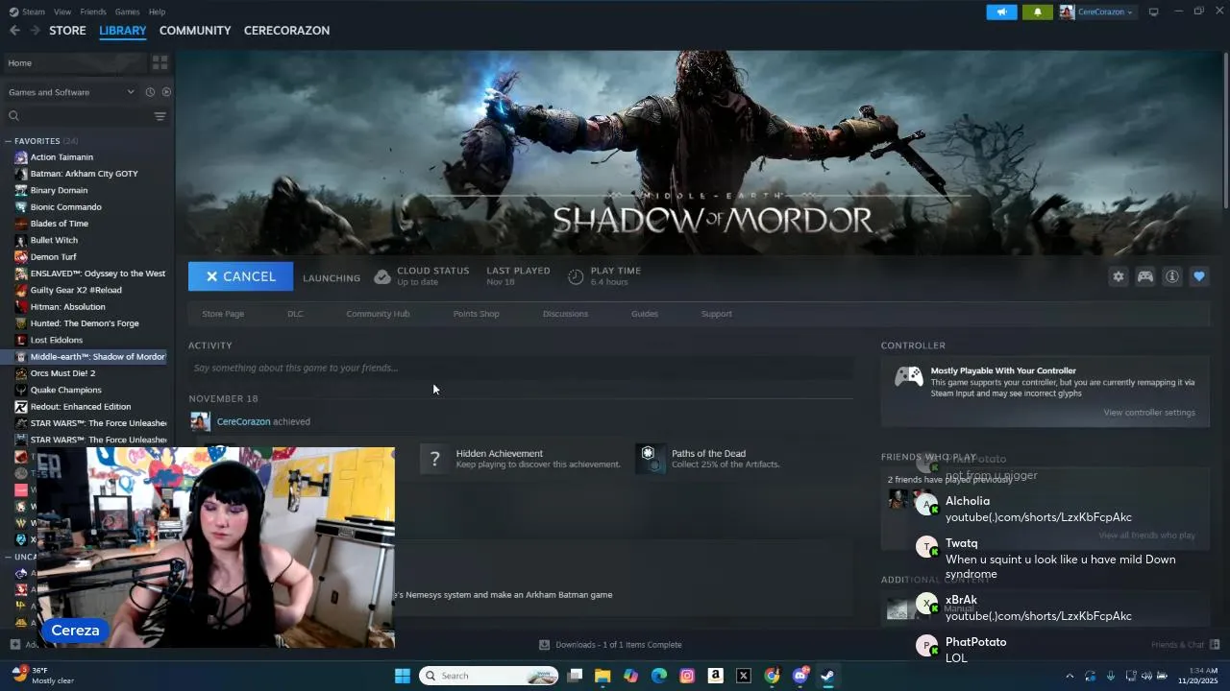Switch to the COMMUNITY tab
Image resolution: width=1230 pixels, height=691 pixels.
195,31
